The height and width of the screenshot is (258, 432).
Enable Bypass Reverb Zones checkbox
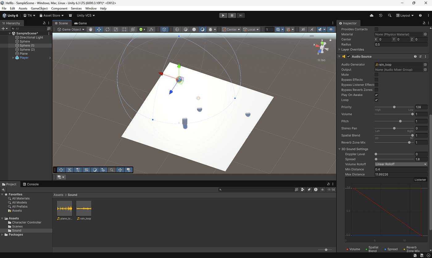click(376, 90)
